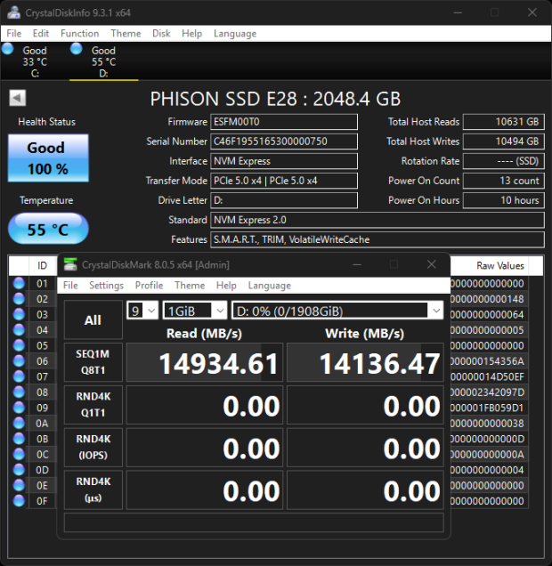The image size is (552, 566).
Task: Open Settings menu in CrystalDiskMark
Action: [x=106, y=285]
